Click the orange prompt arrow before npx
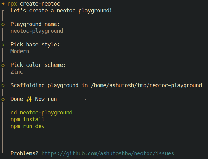Viewport: 208px width, 159px height. 3,4
